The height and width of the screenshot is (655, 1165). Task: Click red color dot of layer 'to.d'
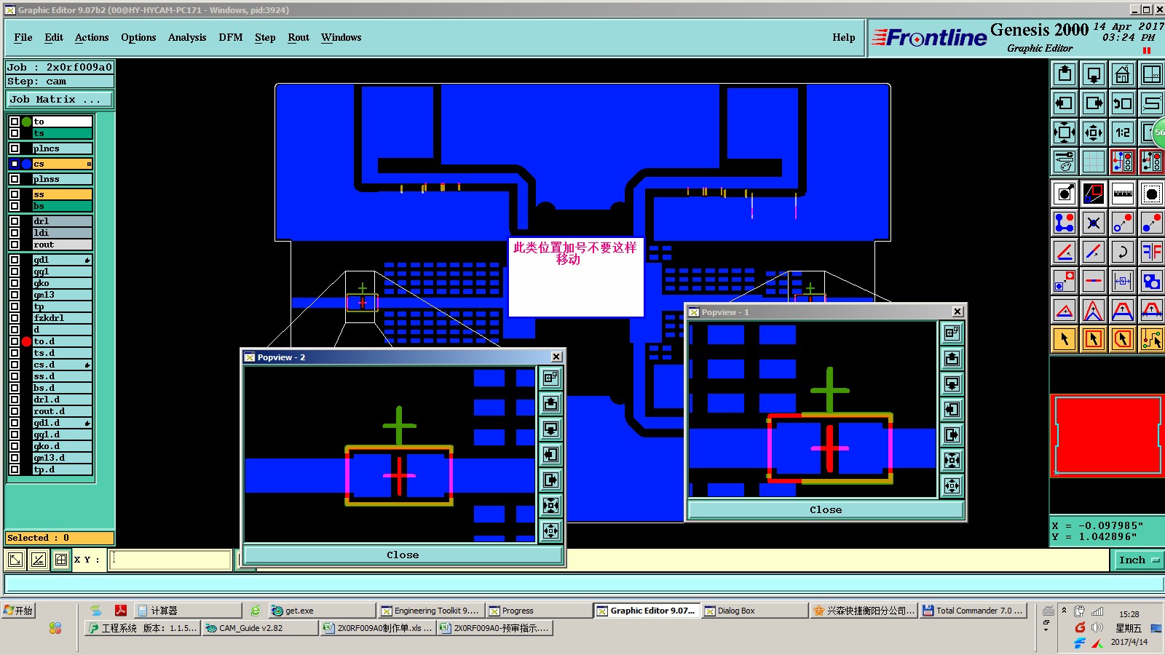pyautogui.click(x=27, y=341)
